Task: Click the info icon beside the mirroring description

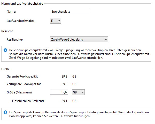Action: coord(5,50)
